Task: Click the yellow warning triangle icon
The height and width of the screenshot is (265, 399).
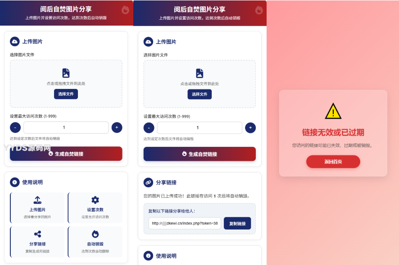Action: (333, 111)
